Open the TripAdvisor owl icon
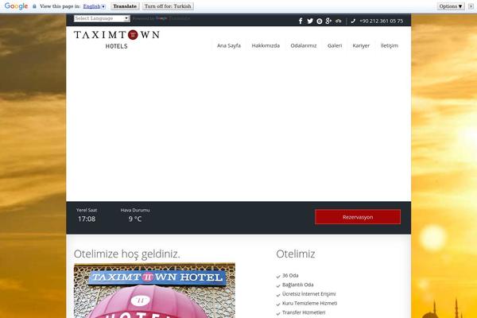Image resolution: width=477 pixels, height=318 pixels. (339, 21)
